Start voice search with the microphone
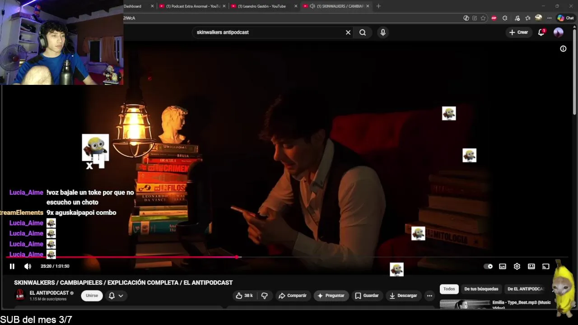This screenshot has height=325, width=578. click(x=383, y=32)
